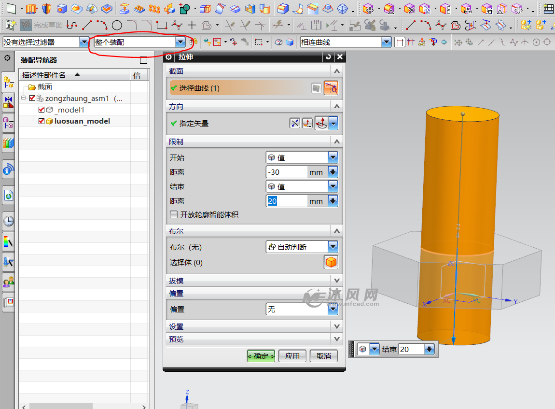
Task: Select the Point (plus) sketch tool
Action: 192,25
